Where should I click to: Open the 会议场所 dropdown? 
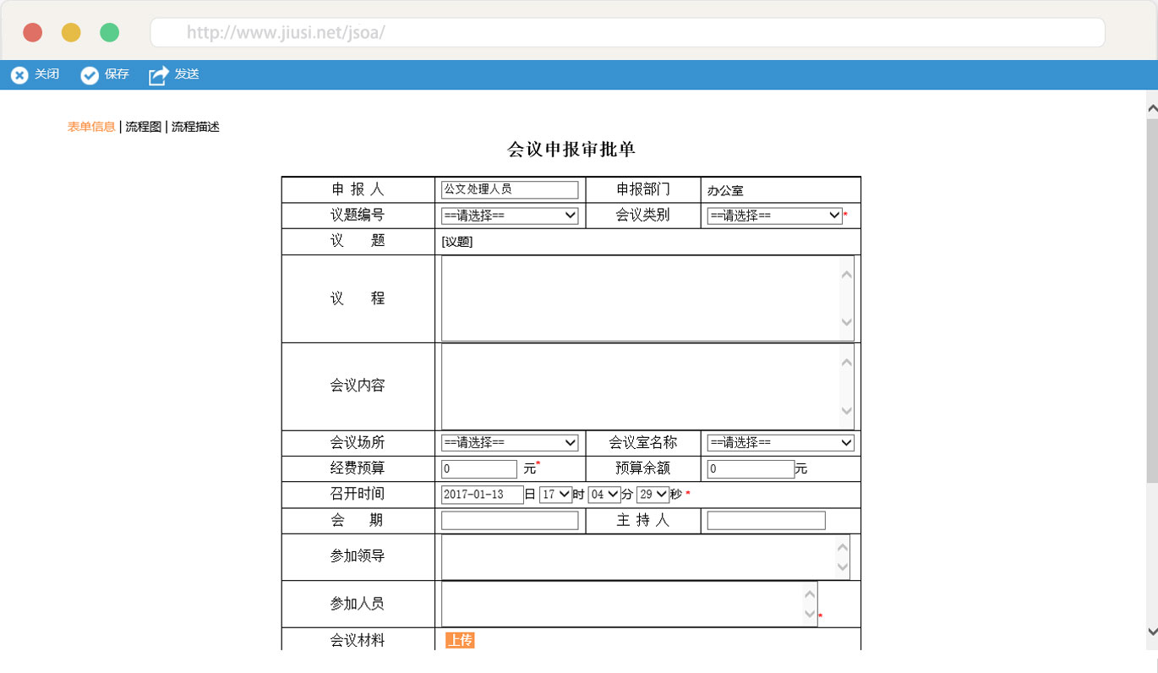[x=510, y=443]
